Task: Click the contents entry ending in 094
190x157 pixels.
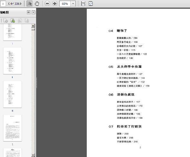Action: coord(127,38)
